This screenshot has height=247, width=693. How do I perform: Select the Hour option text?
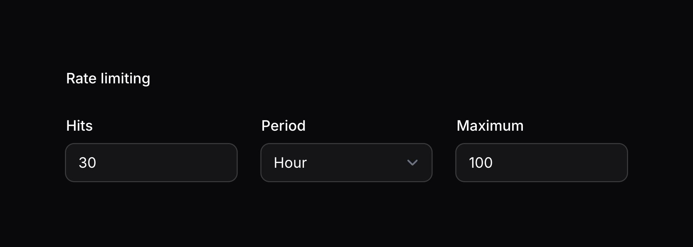[x=290, y=163]
